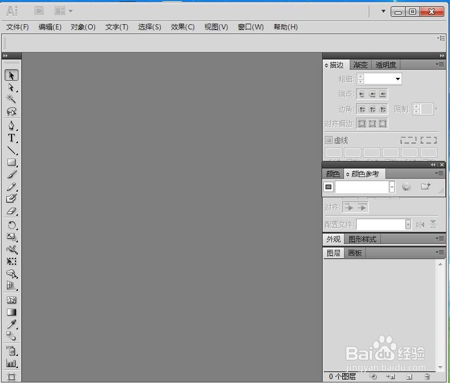Click the miter limit input field (限制)
This screenshot has height=383, width=450.
(427, 109)
